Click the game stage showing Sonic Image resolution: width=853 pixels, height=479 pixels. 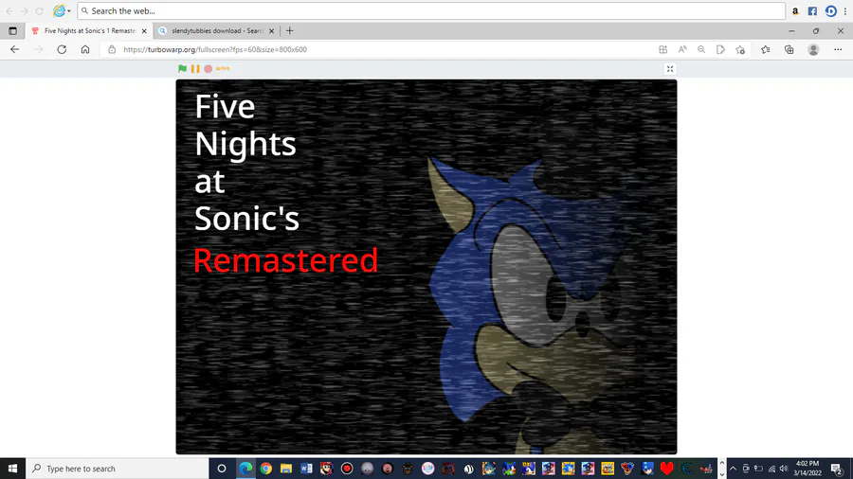point(426,267)
